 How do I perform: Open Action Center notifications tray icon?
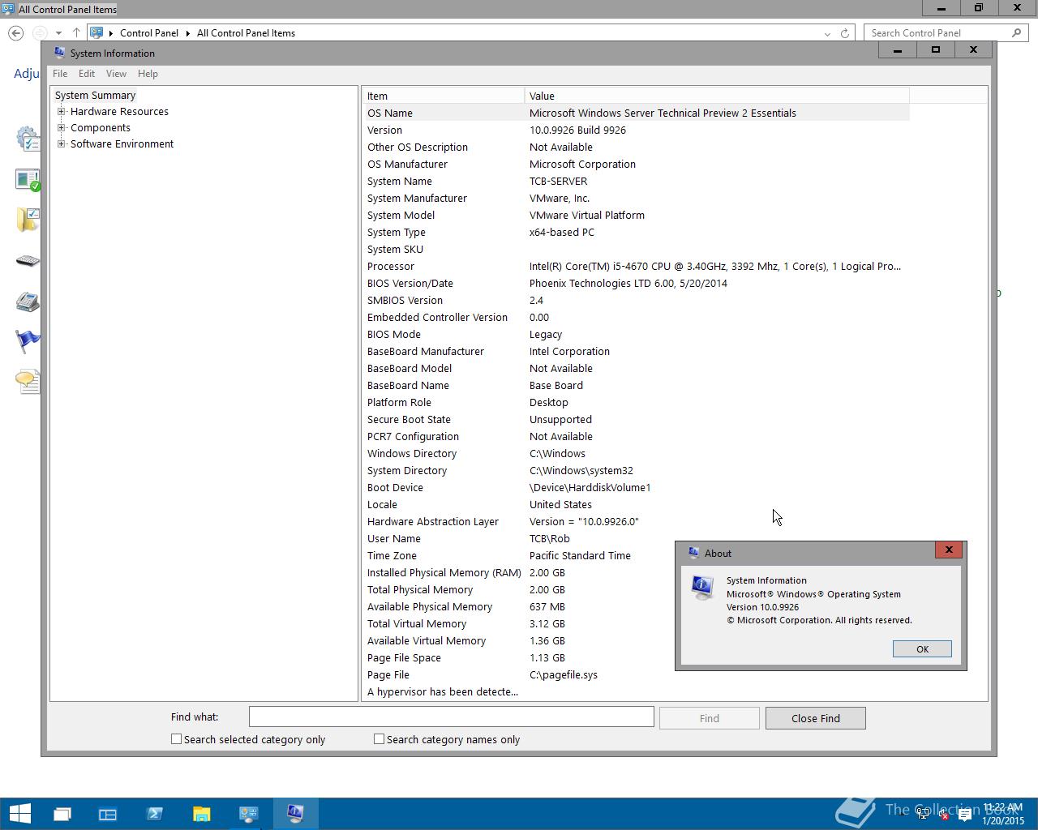pos(964,815)
